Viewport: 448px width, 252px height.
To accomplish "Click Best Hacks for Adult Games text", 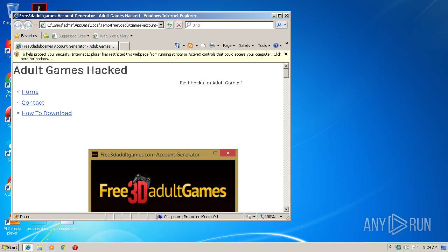I will [x=211, y=83].
